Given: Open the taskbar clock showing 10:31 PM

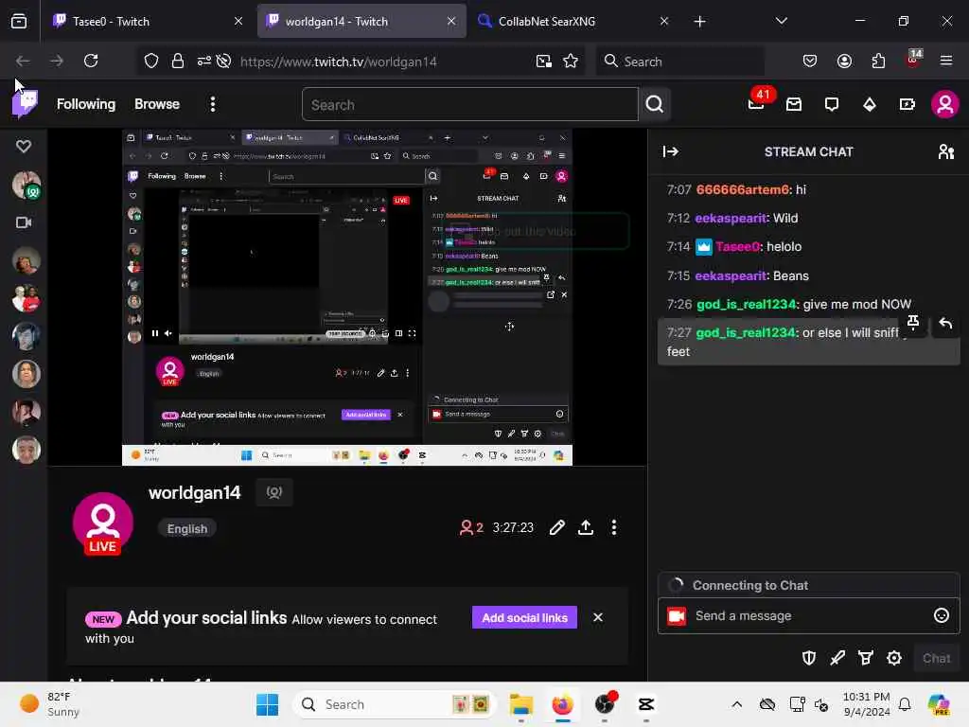Looking at the screenshot, I should click(x=867, y=704).
